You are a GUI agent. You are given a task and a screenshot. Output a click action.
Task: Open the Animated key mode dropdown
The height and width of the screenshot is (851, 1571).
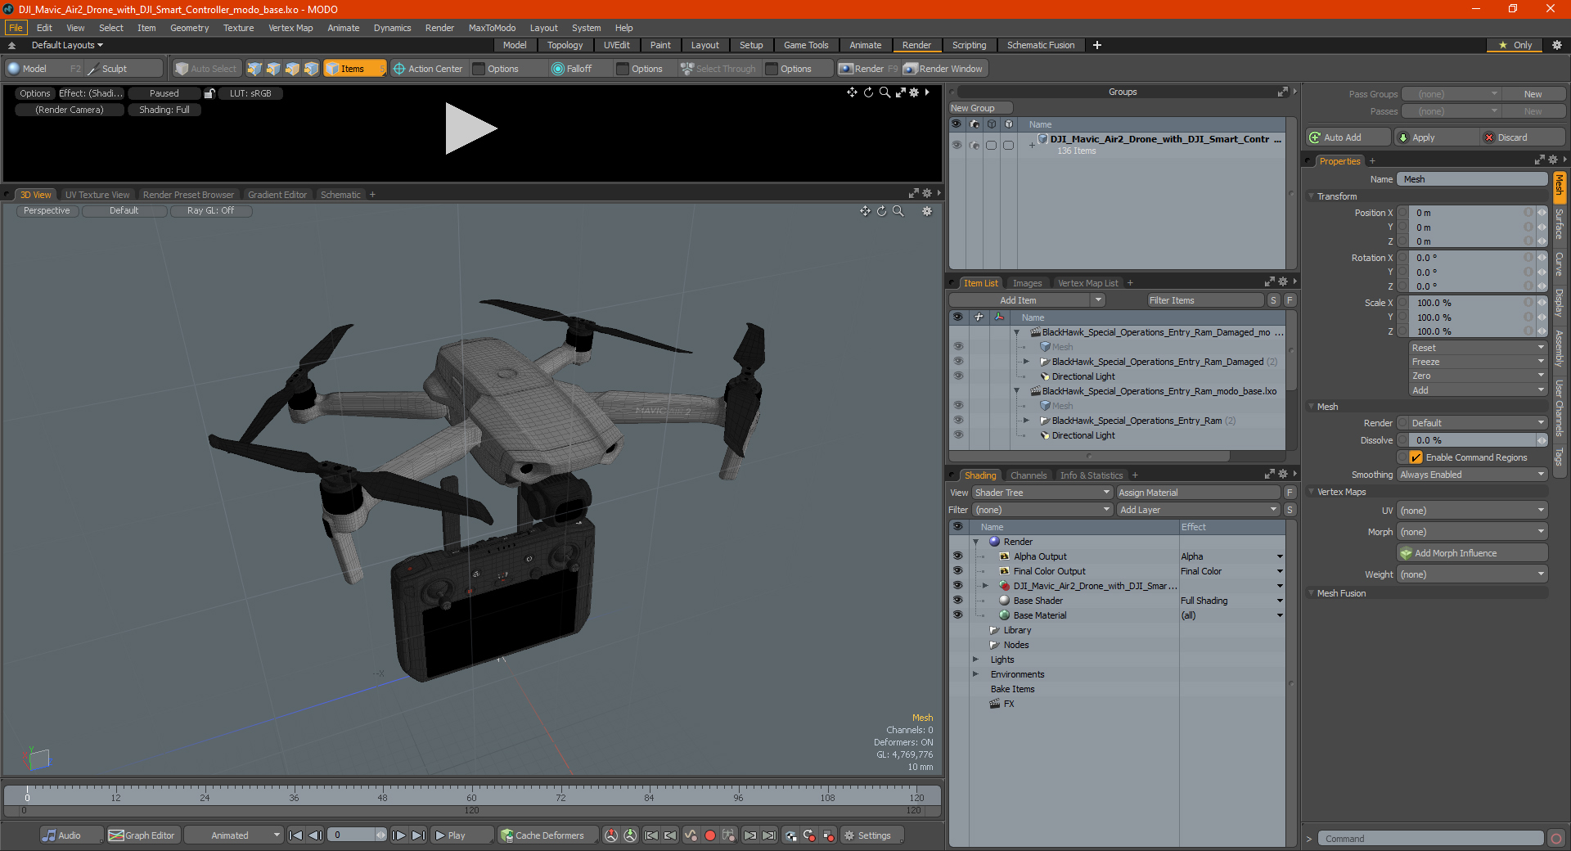click(234, 835)
